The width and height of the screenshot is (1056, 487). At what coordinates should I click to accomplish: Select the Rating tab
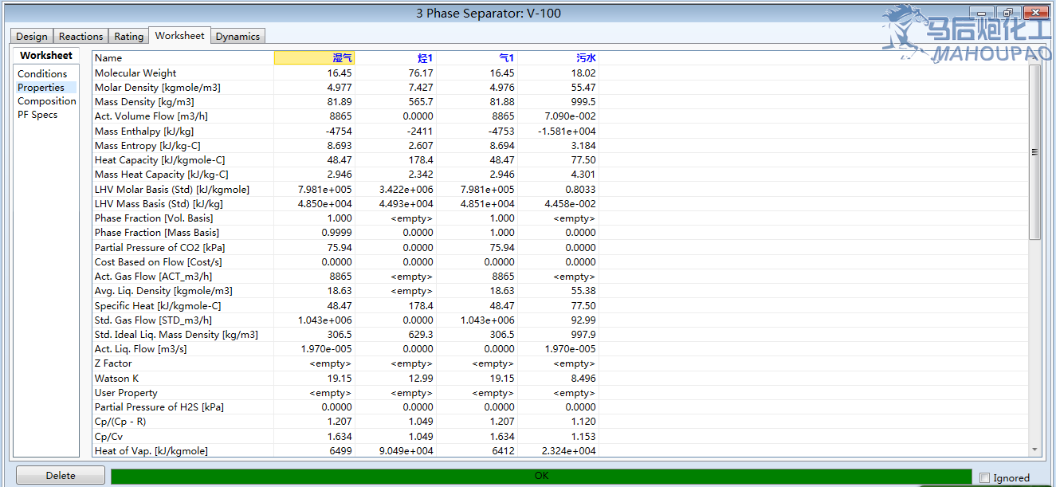pyautogui.click(x=128, y=37)
